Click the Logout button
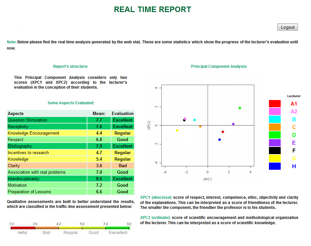The height and width of the screenshot is (246, 311). (288, 27)
